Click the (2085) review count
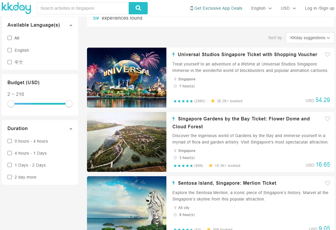336x230 pixels. (200, 101)
